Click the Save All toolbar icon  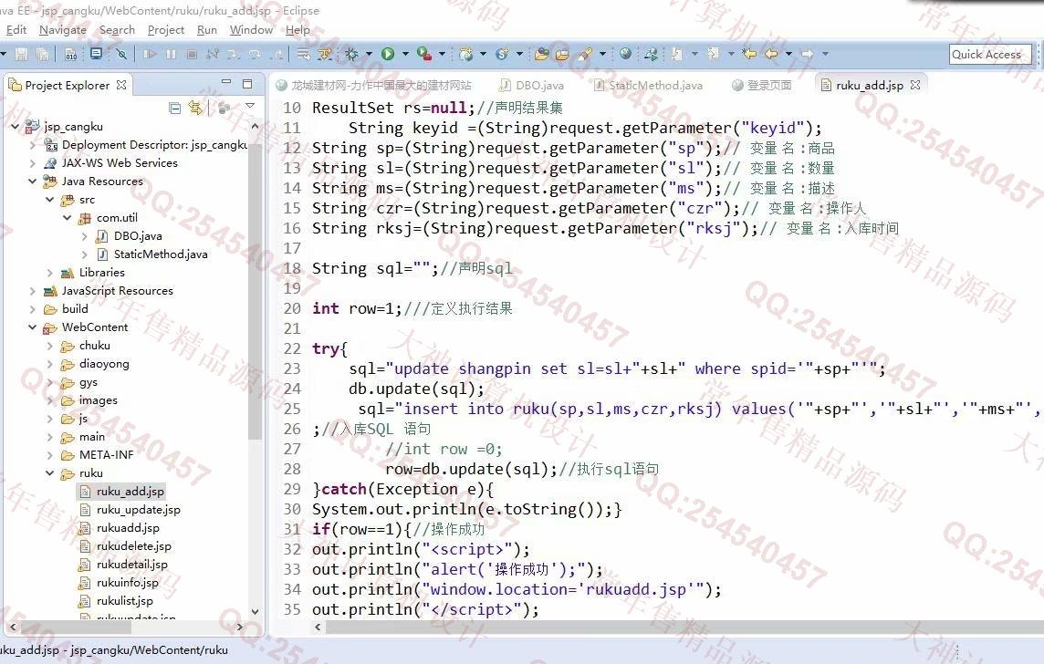click(x=43, y=54)
